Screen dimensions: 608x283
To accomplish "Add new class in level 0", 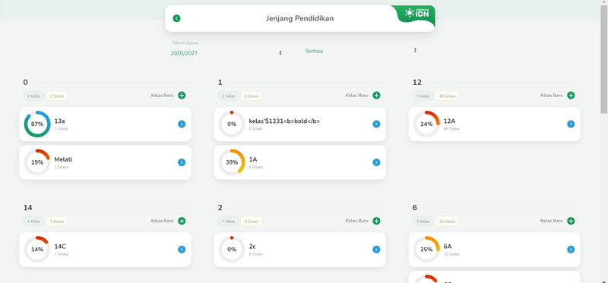I will tap(182, 96).
